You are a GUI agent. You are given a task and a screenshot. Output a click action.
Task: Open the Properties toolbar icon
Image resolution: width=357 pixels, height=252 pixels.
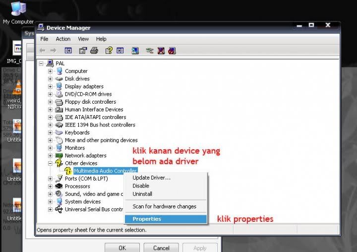coord(83,51)
